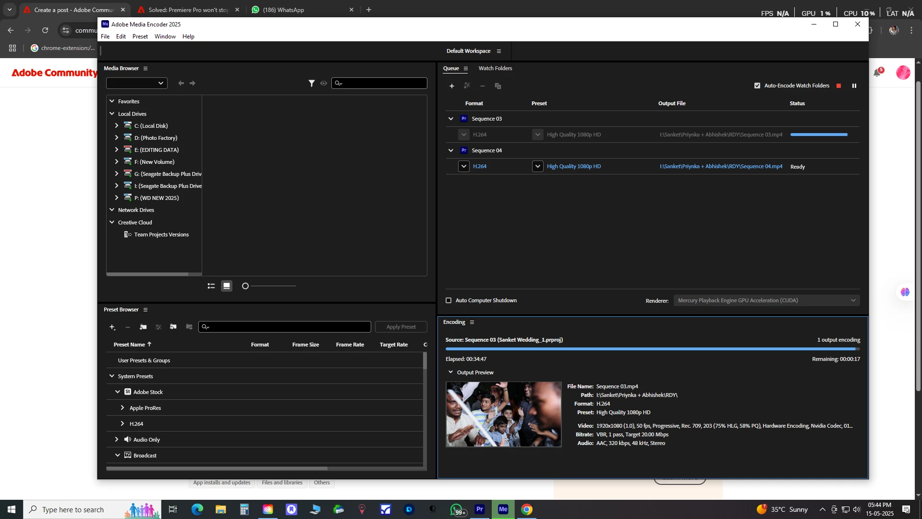Open the Queue panel hamburger menu
The height and width of the screenshot is (519, 922).
pyautogui.click(x=465, y=69)
